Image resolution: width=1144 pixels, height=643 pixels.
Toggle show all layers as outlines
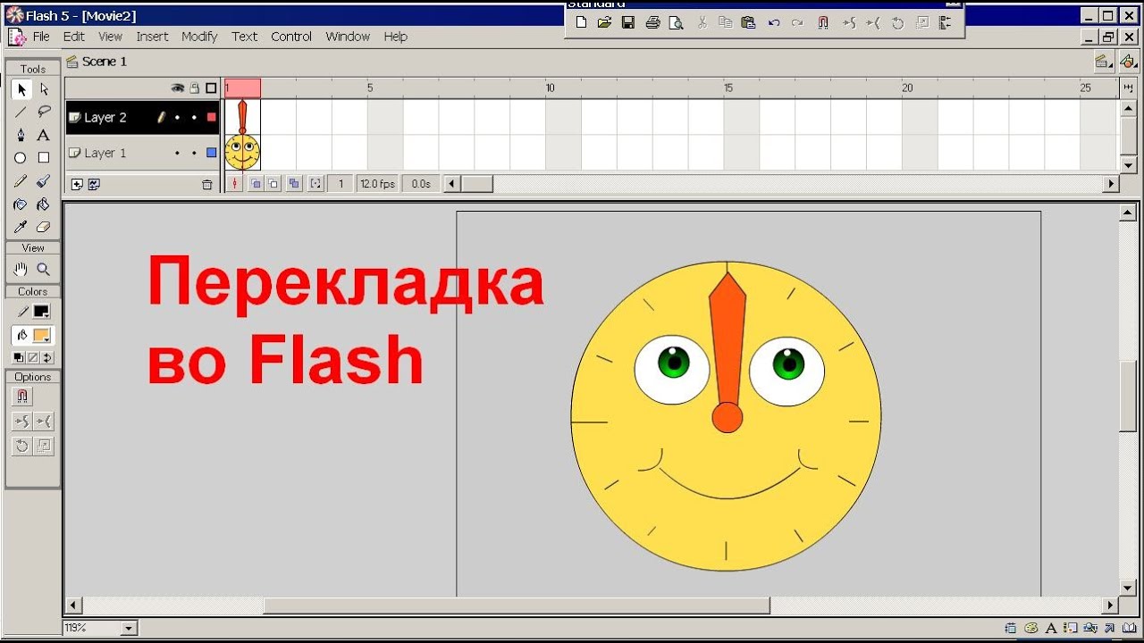pyautogui.click(x=211, y=88)
